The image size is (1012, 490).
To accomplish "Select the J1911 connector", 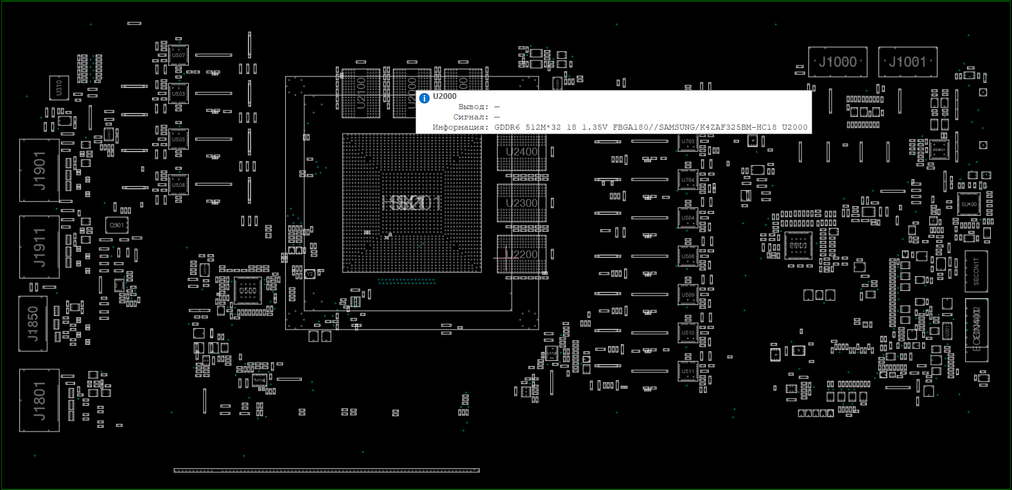I will tap(39, 247).
